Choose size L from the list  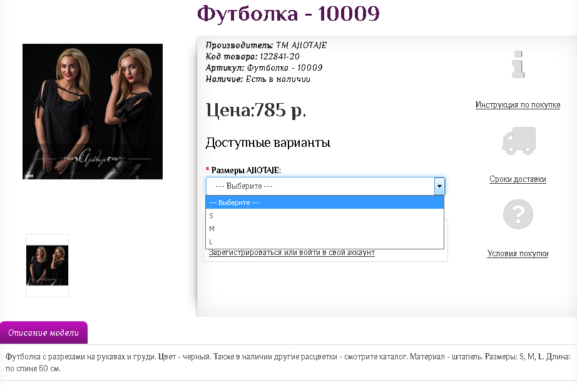click(x=325, y=242)
